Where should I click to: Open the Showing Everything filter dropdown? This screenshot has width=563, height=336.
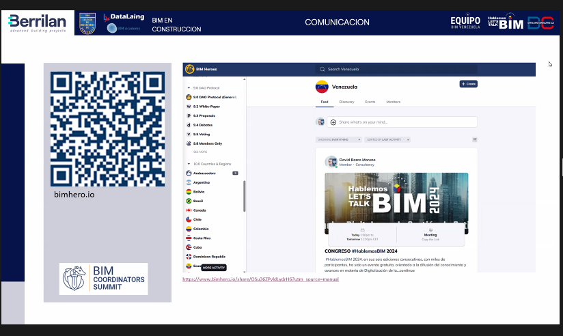tap(339, 139)
